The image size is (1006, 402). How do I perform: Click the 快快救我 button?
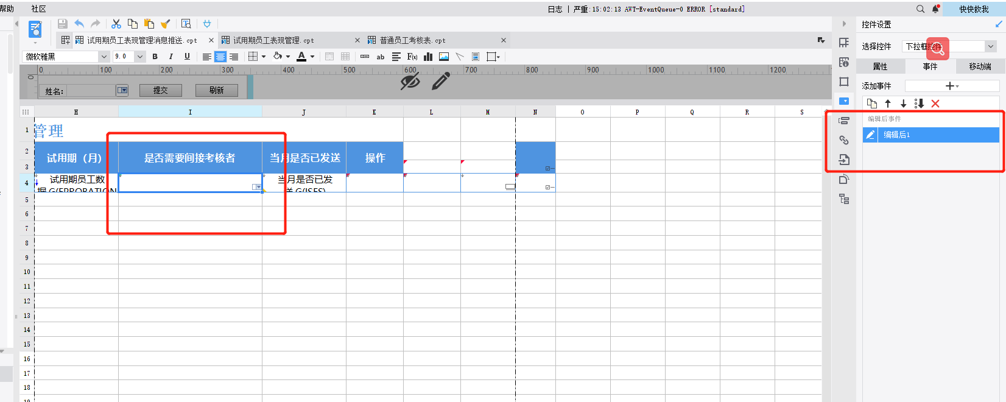click(974, 9)
